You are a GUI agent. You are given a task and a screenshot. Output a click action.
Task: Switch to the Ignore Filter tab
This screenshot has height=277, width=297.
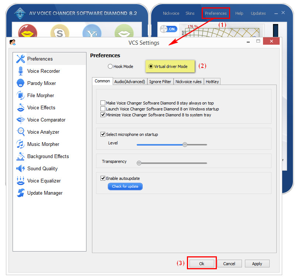point(160,81)
